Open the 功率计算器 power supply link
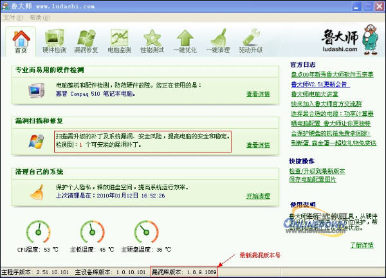This screenshot has width=386, height=278. (x=333, y=113)
